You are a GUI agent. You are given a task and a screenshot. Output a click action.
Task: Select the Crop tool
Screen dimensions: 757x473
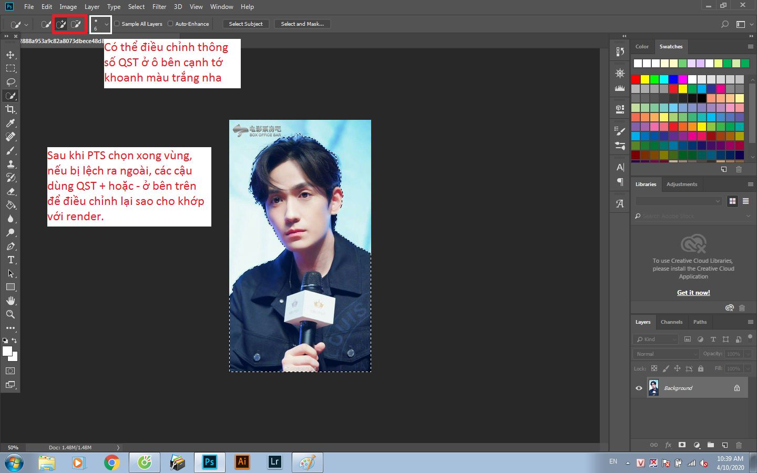[x=10, y=109]
